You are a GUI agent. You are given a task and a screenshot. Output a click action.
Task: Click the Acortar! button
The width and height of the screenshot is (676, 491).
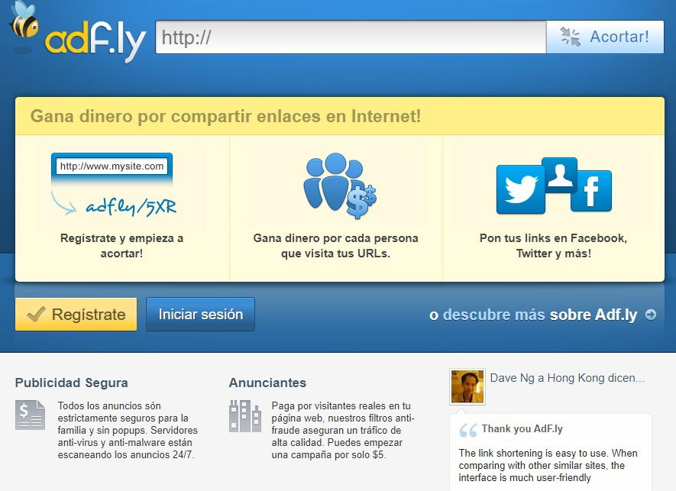pos(605,37)
